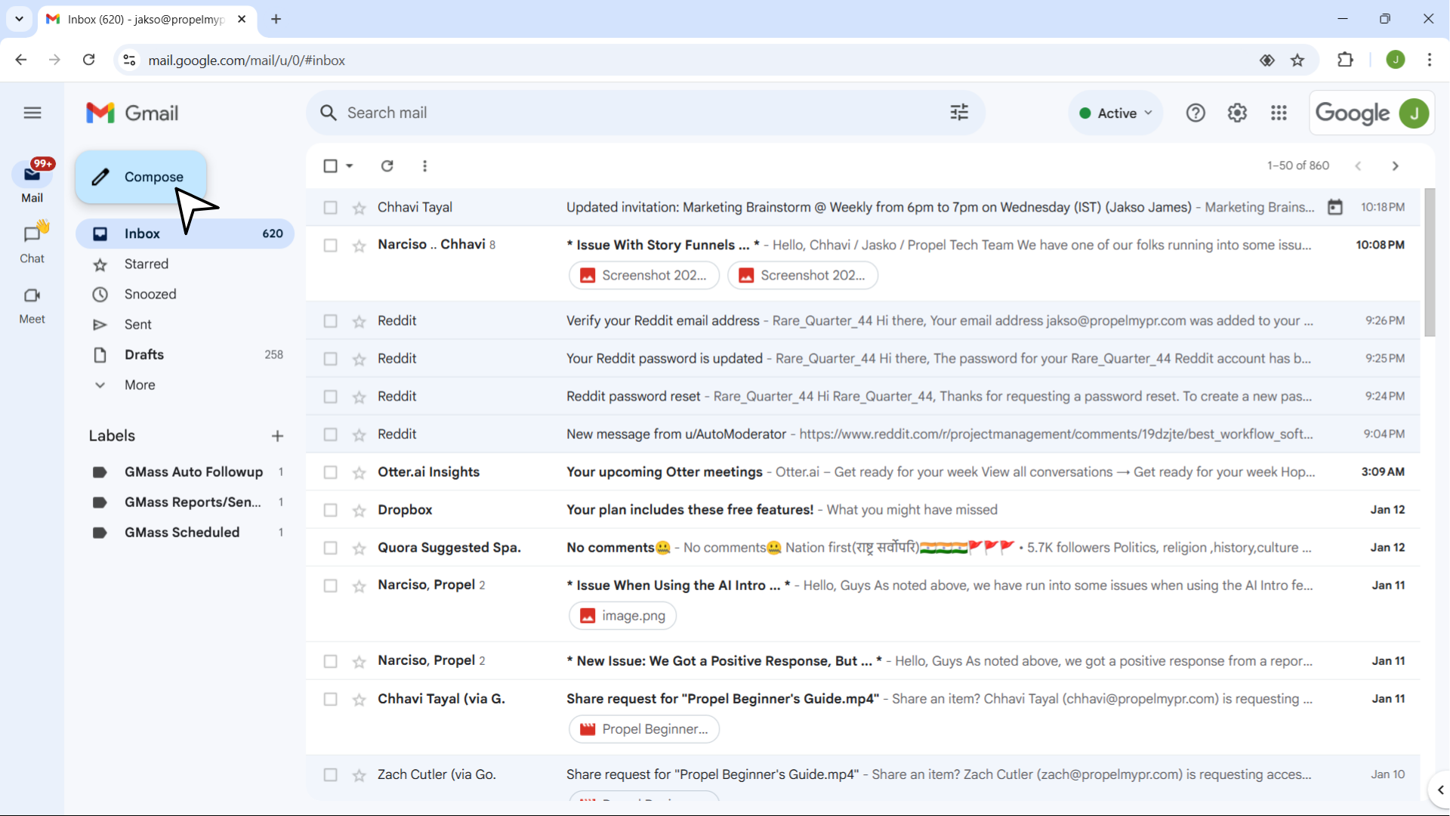Open Gmail Settings gear
This screenshot has height=816, width=1450.
coord(1237,113)
